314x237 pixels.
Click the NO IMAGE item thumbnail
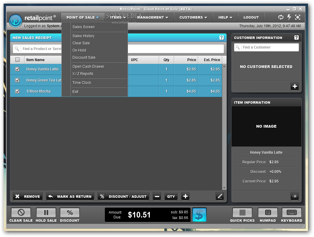(x=266, y=126)
